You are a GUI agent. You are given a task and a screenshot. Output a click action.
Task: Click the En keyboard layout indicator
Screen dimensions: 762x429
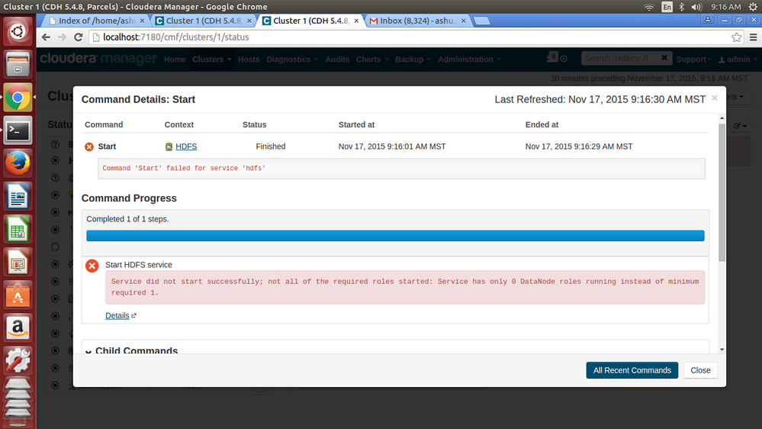point(667,7)
